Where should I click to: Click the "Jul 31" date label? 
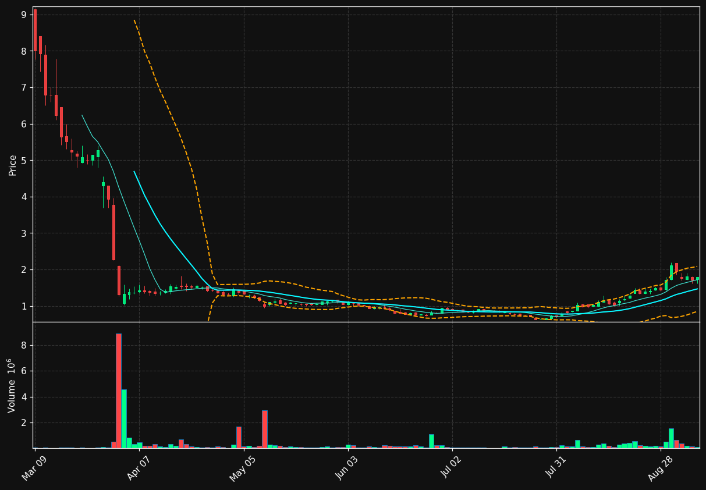tap(556, 467)
